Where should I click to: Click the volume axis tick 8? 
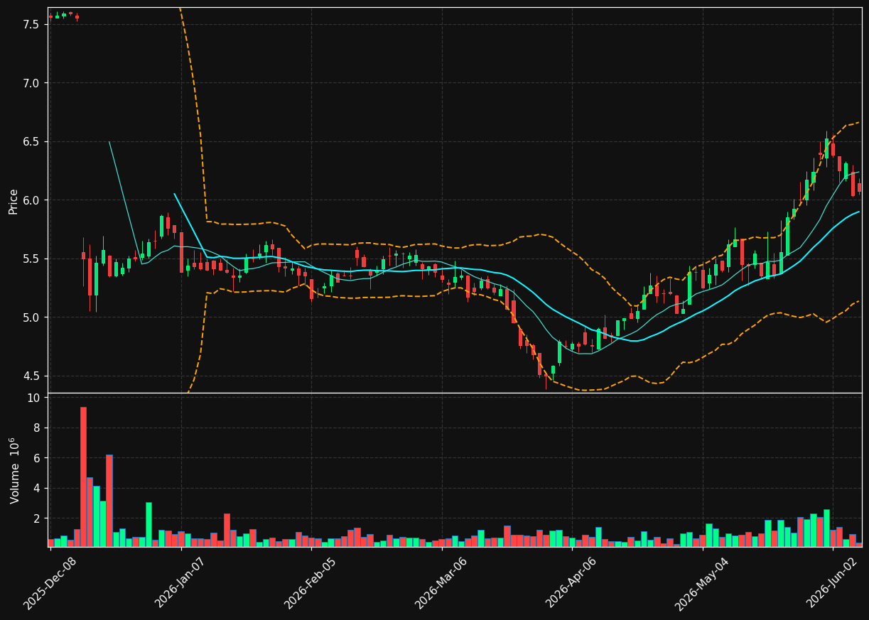tap(36, 428)
